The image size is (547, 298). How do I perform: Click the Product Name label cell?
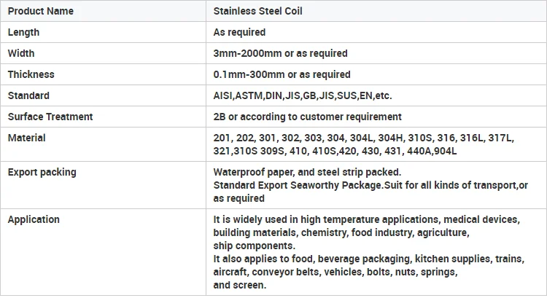pos(40,11)
